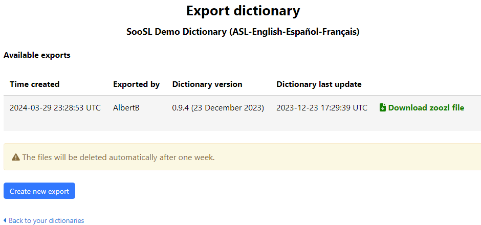The width and height of the screenshot is (481, 225).
Task: Click the files will be deleted notice text
Action: [x=118, y=157]
